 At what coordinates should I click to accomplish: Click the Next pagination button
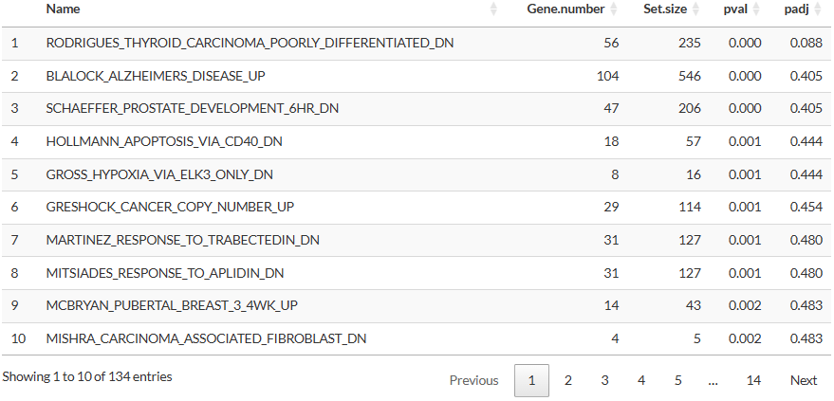point(804,380)
